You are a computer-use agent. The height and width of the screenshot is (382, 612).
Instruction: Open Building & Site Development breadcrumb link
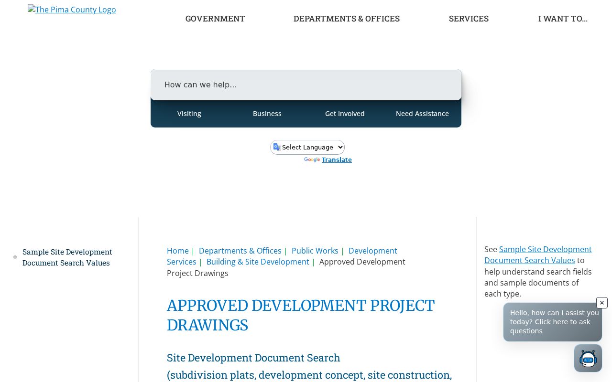point(258,262)
